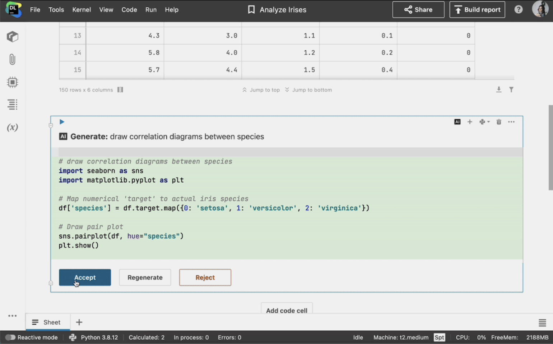Click Errors: 0 status entry

pos(229,337)
